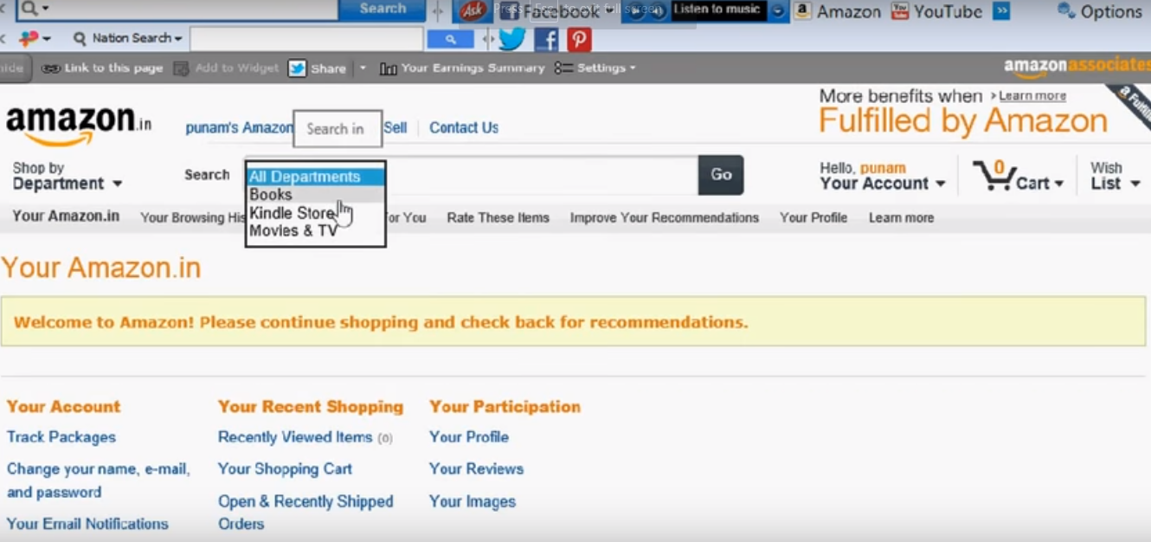This screenshot has height=542, width=1151.
Task: Click the music player speaker icon
Action: (659, 11)
